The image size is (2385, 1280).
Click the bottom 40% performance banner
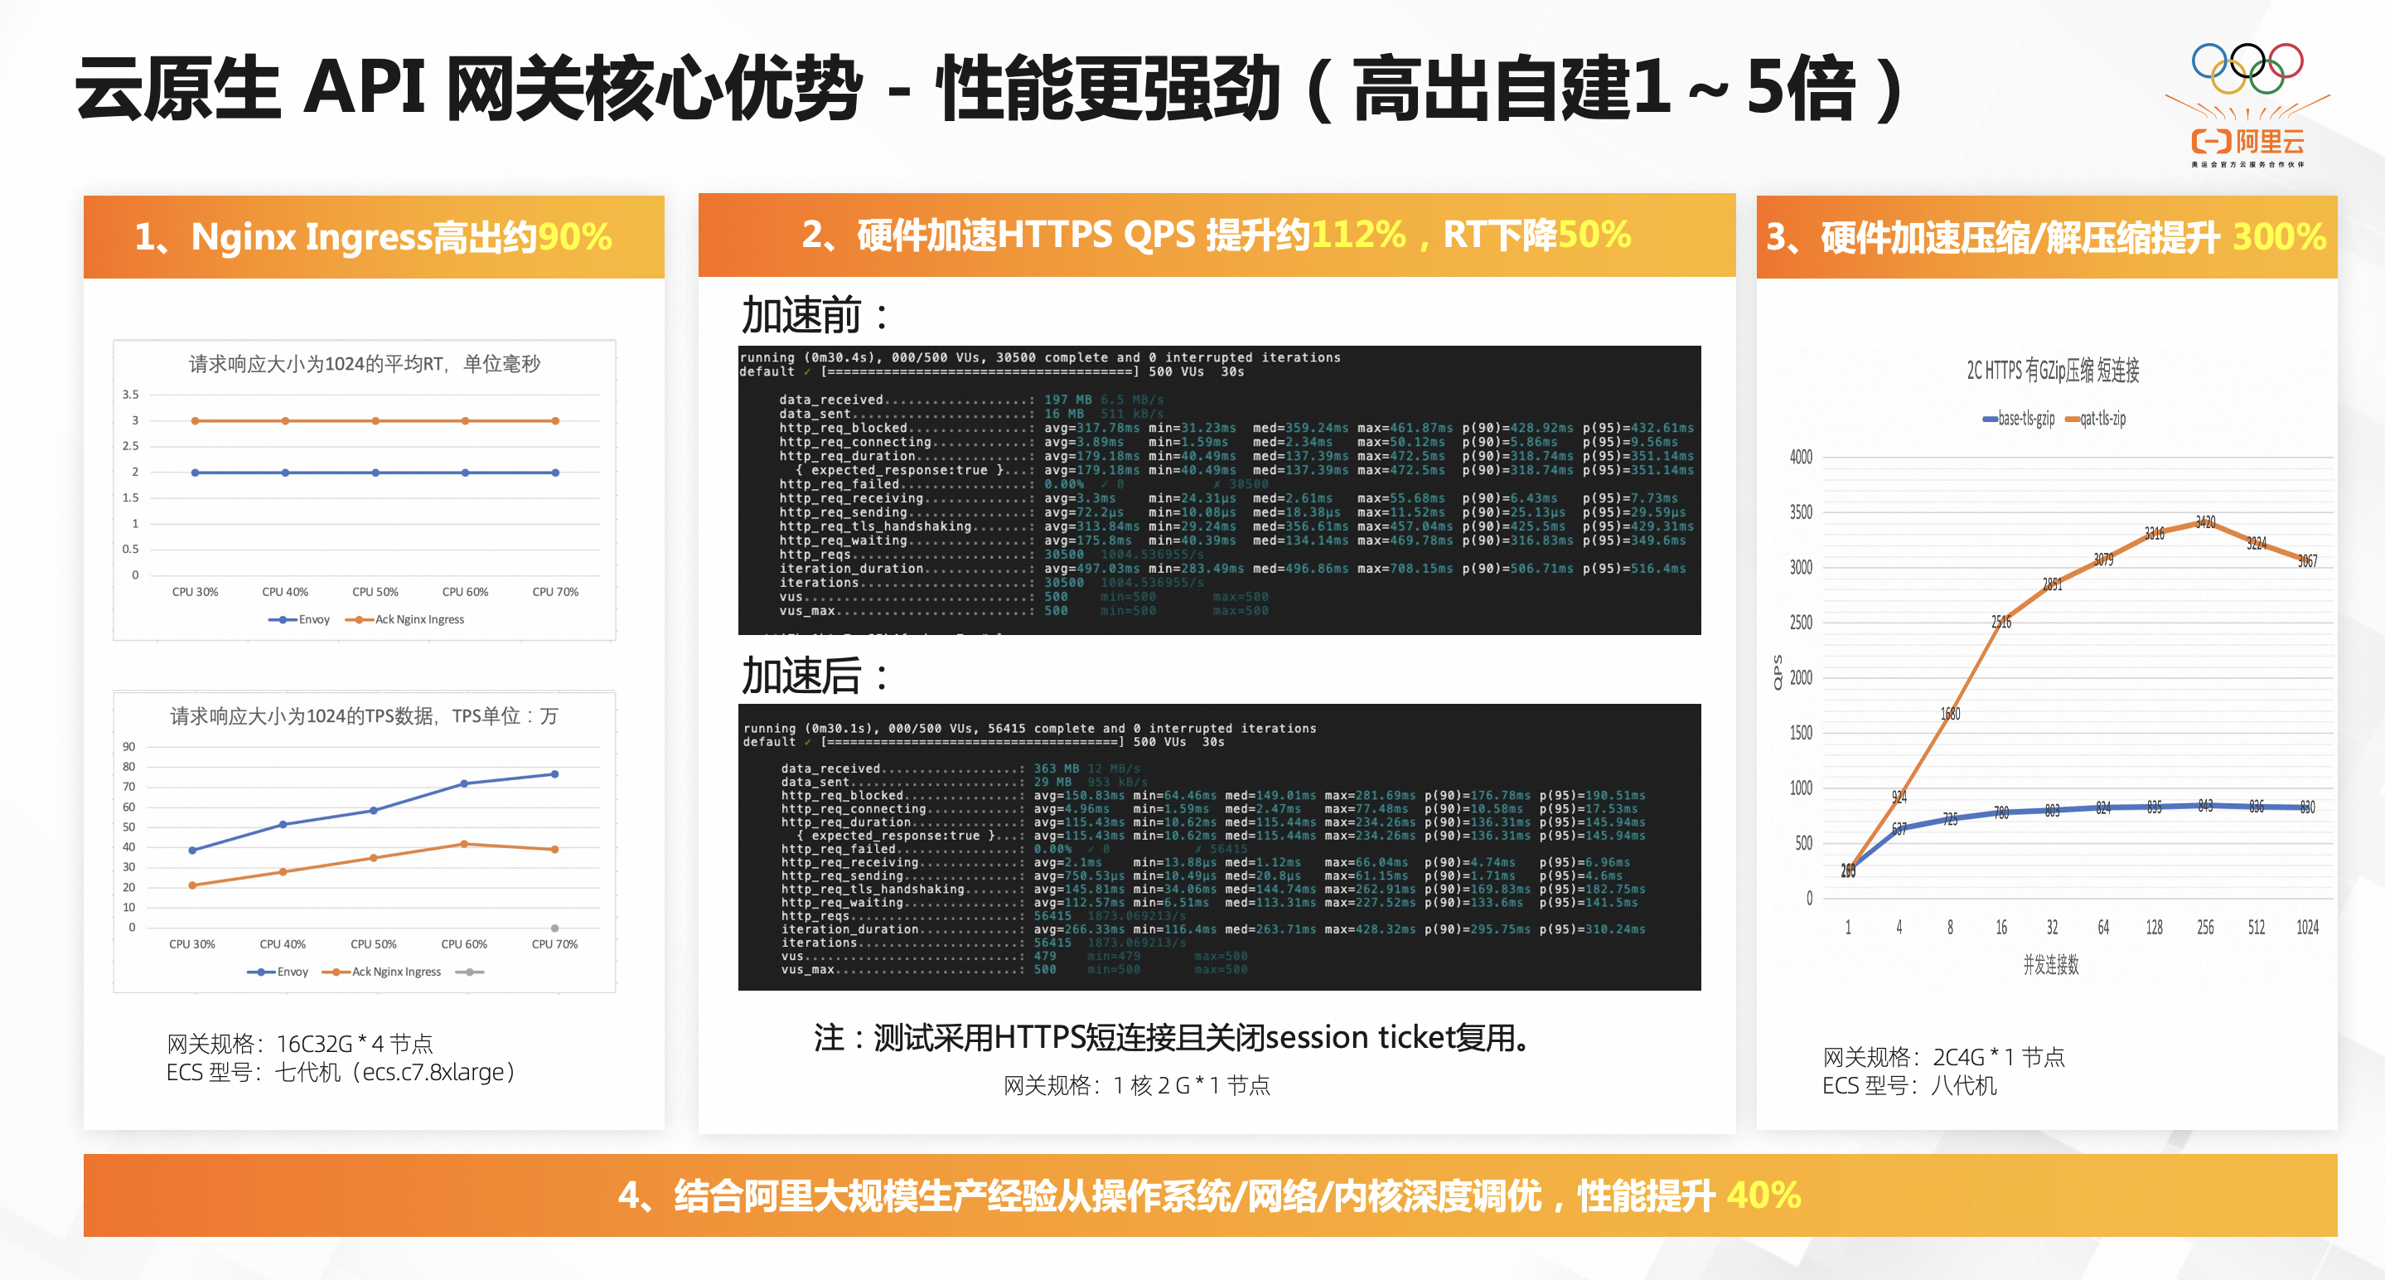coord(1209,1195)
